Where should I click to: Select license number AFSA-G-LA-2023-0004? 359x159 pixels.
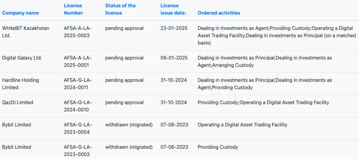point(78,128)
